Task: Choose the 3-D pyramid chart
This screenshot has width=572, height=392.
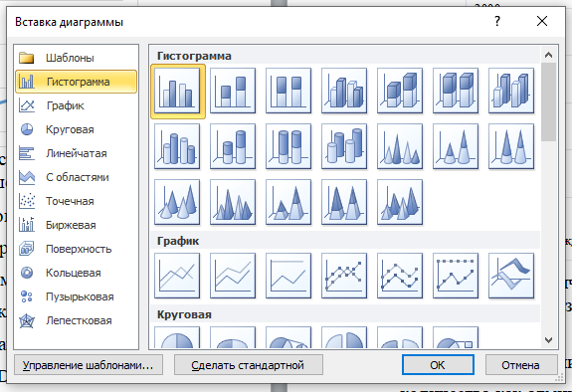Action: tap(400, 202)
